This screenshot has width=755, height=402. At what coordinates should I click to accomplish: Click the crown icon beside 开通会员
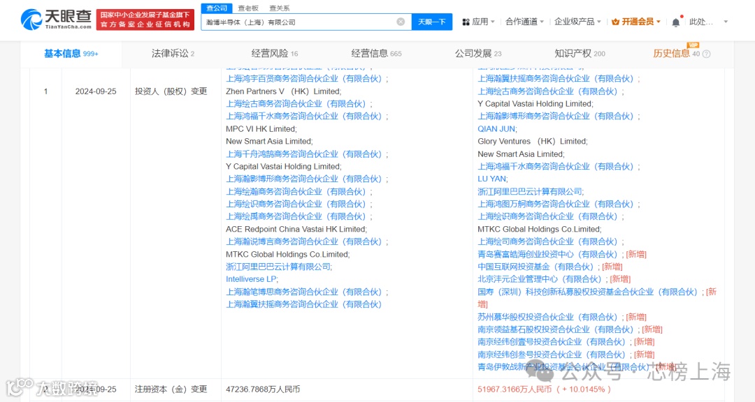tap(615, 22)
